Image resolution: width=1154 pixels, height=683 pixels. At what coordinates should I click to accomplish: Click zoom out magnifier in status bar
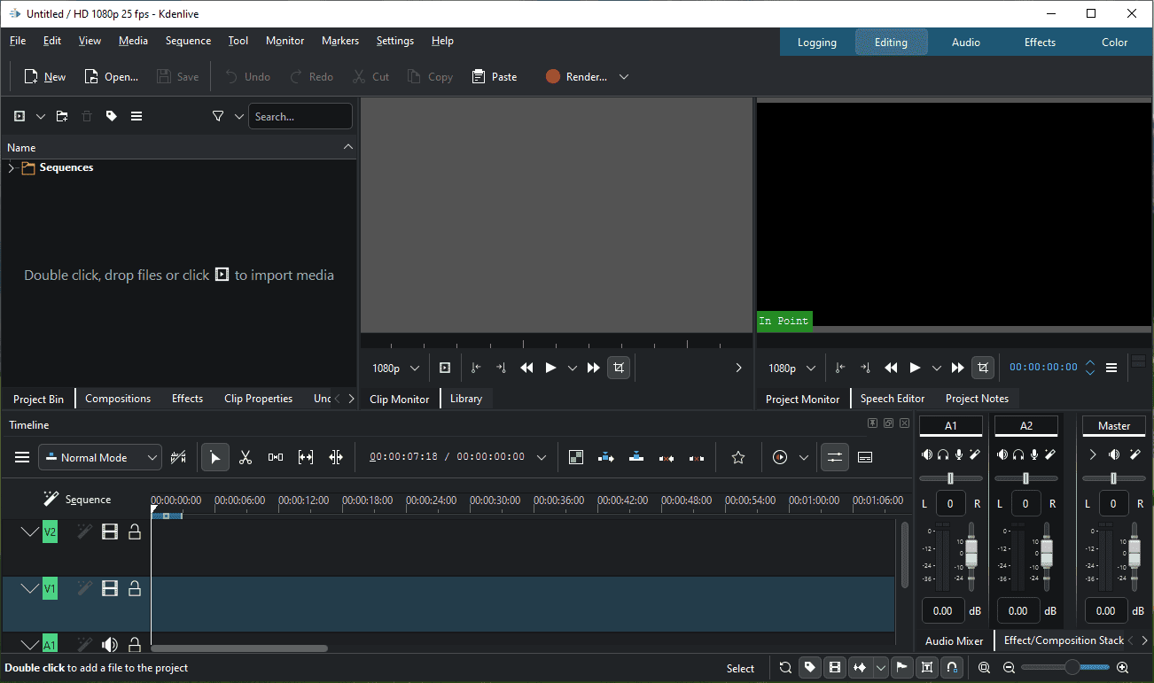[x=1009, y=668]
